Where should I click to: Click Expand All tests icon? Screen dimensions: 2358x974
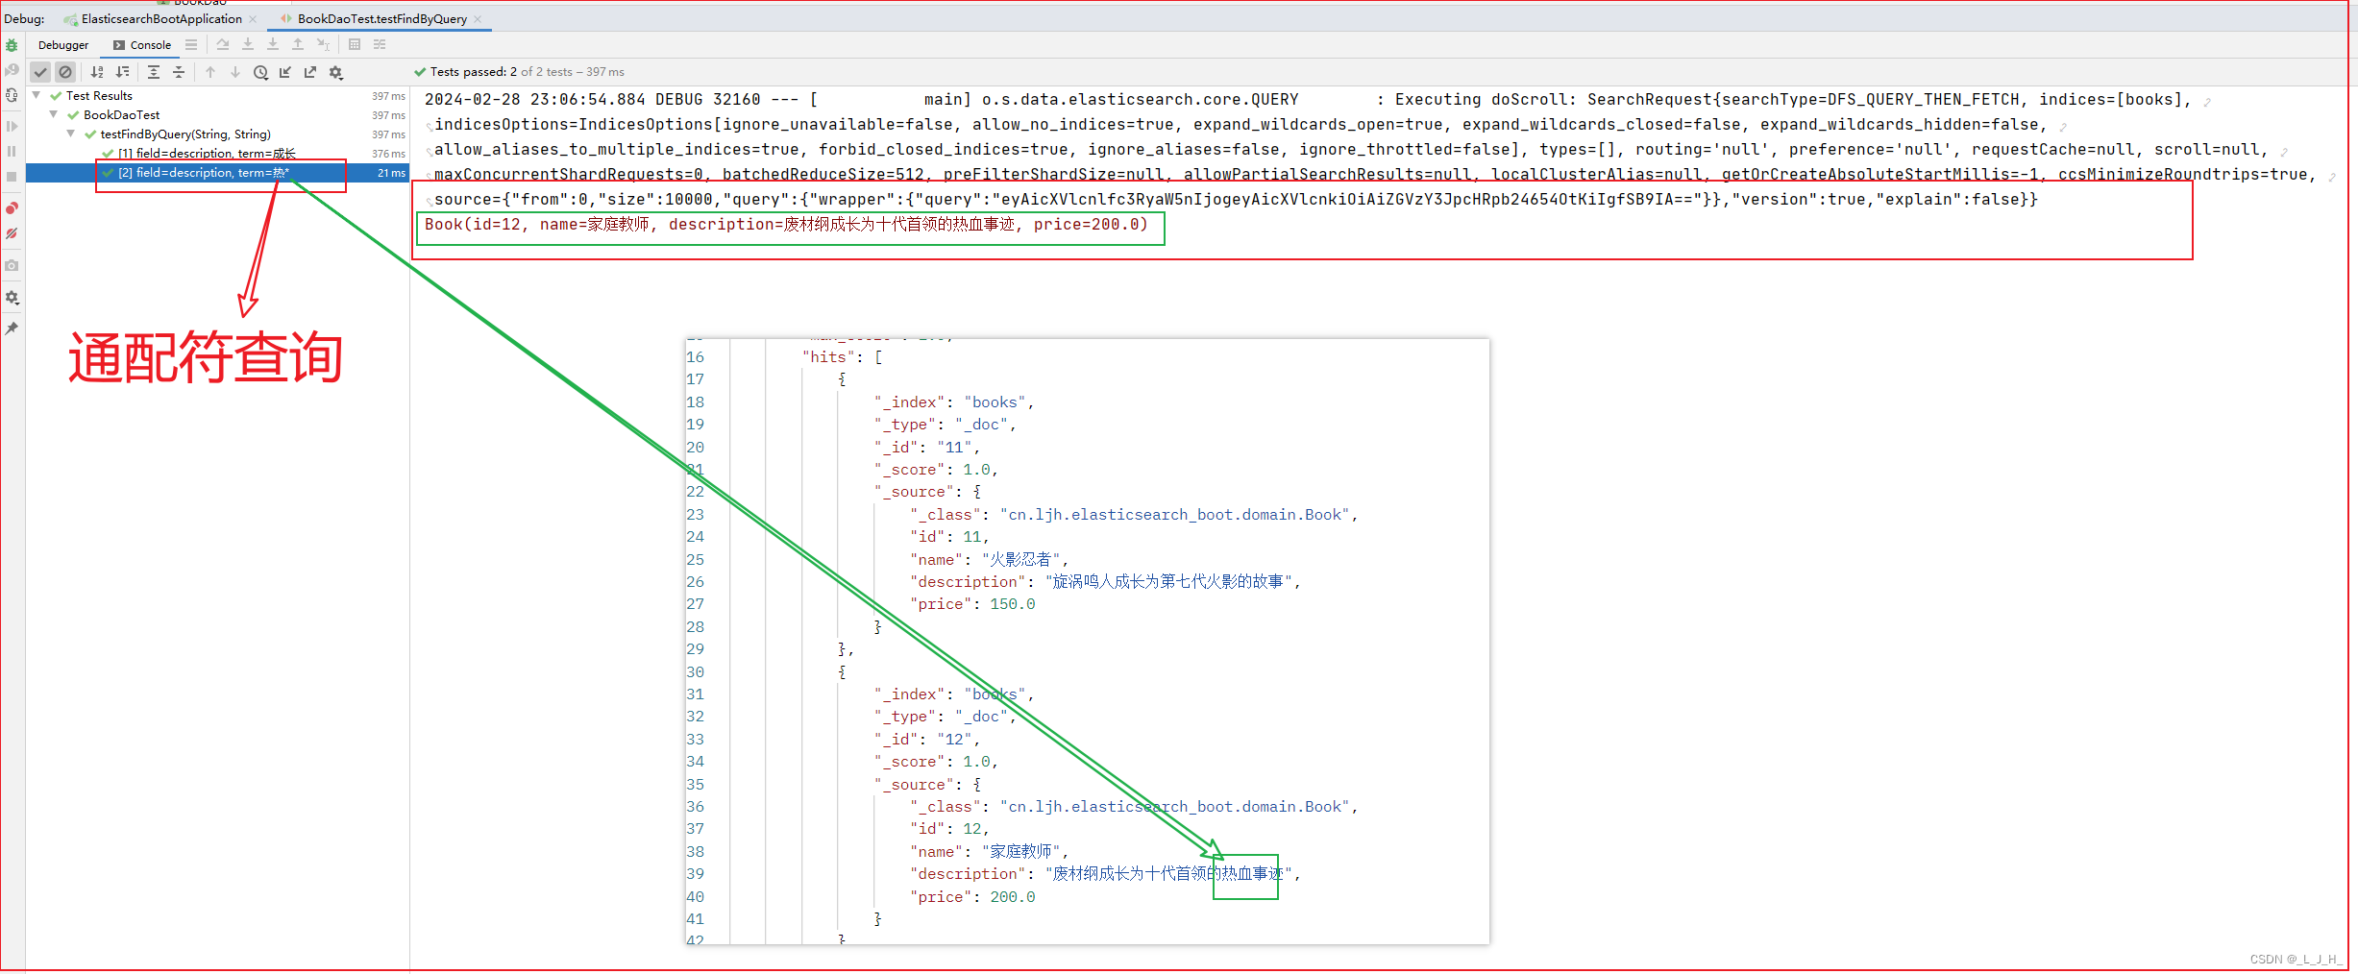(154, 72)
